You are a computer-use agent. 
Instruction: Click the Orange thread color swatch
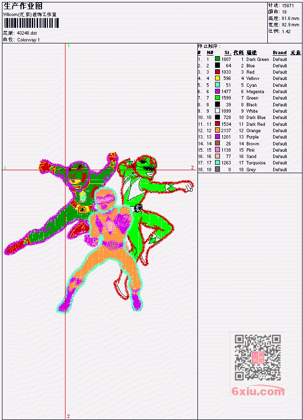pyautogui.click(x=217, y=130)
